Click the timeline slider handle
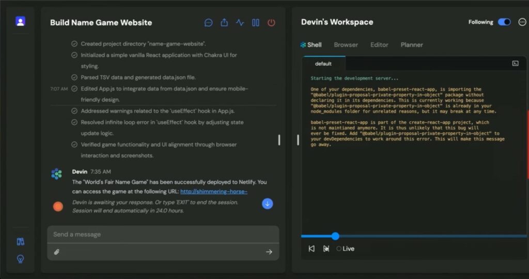The width and height of the screenshot is (529, 279). point(335,236)
